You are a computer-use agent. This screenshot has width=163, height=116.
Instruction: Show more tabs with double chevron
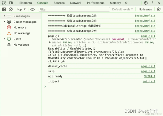[126, 3]
